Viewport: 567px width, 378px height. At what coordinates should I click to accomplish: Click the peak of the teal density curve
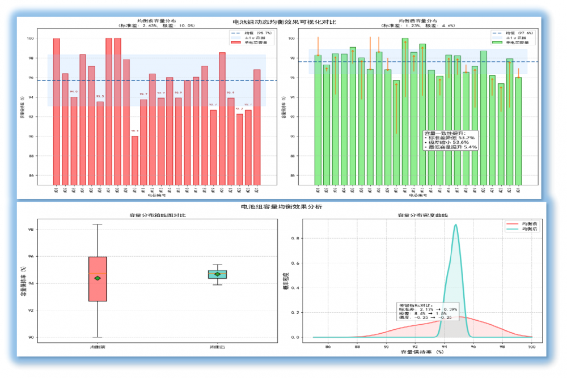tap(456, 225)
